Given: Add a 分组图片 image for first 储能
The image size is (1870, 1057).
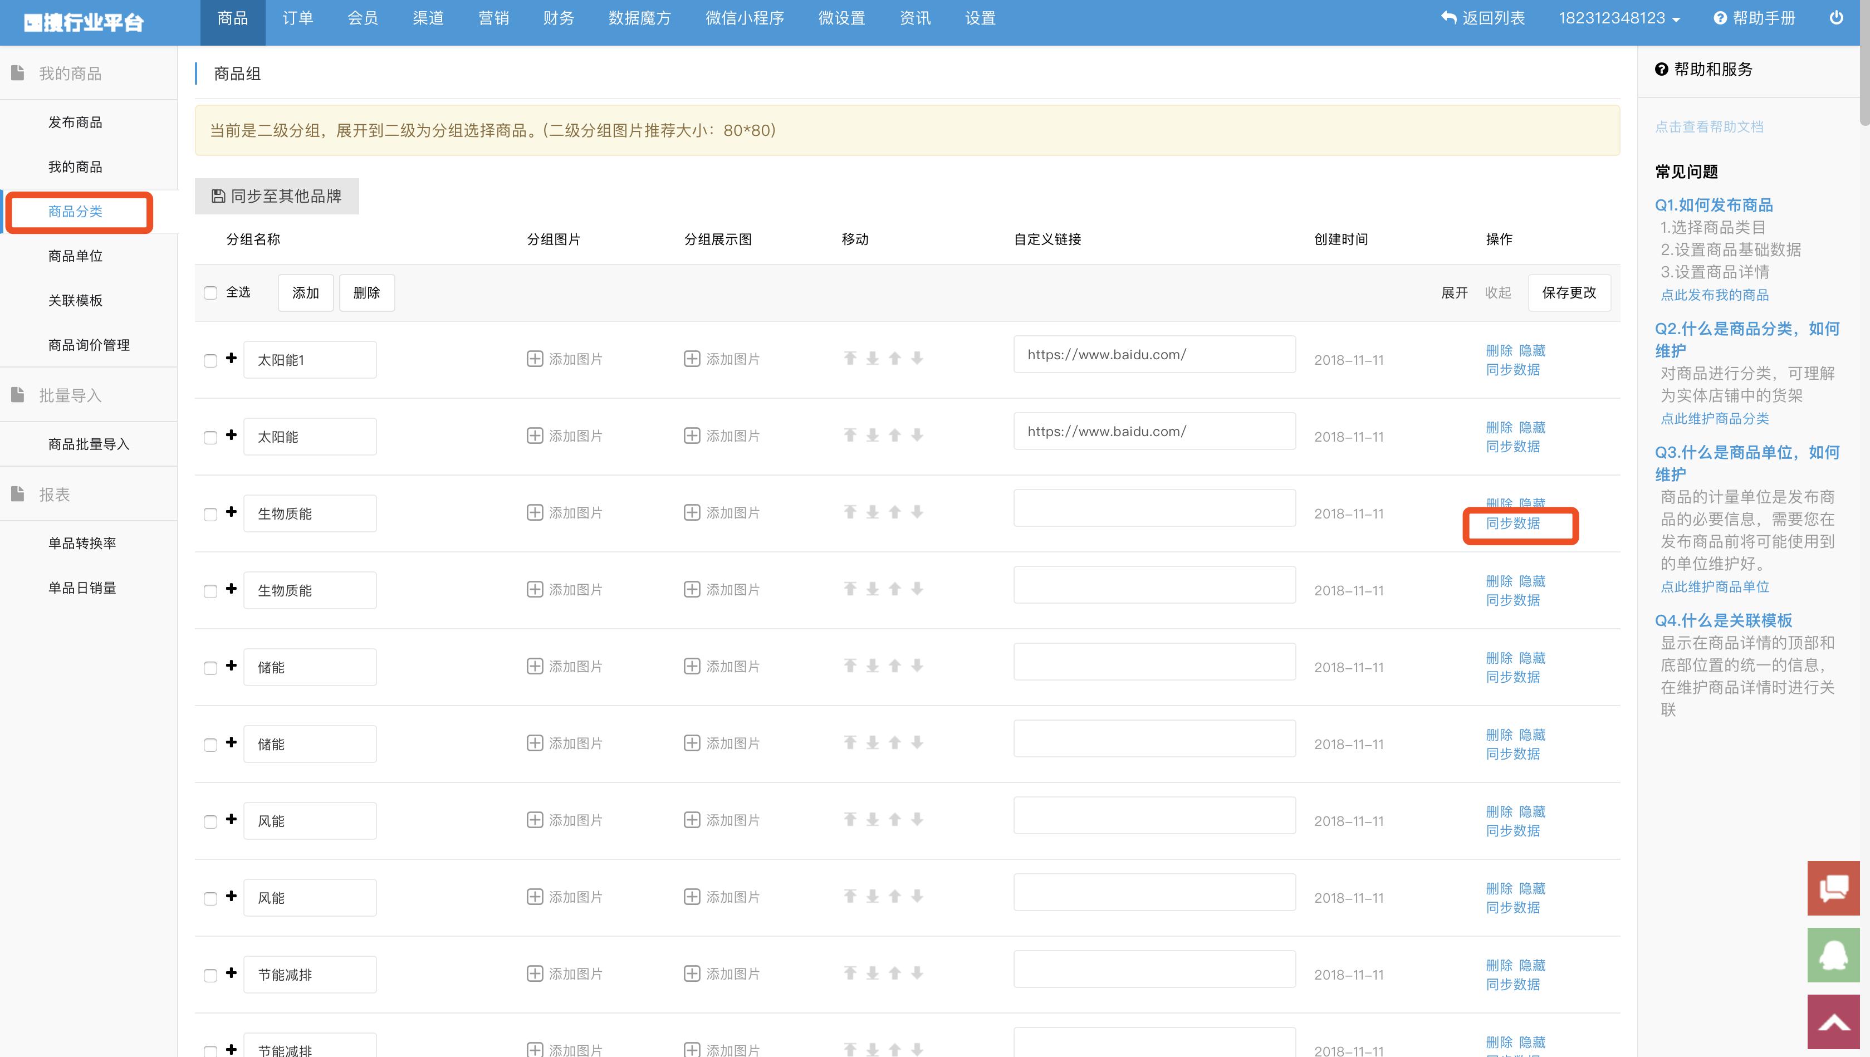Looking at the screenshot, I should pyautogui.click(x=564, y=667).
